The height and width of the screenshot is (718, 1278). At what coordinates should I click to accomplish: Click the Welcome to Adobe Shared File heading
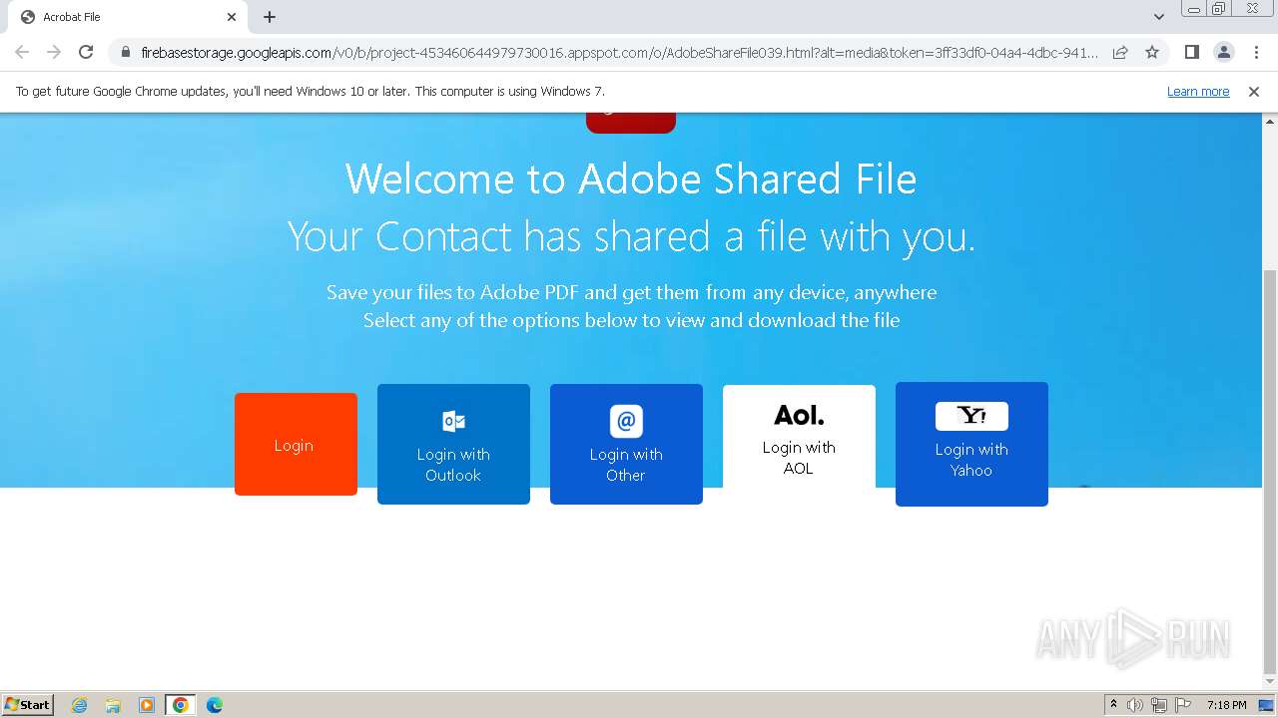coord(631,179)
